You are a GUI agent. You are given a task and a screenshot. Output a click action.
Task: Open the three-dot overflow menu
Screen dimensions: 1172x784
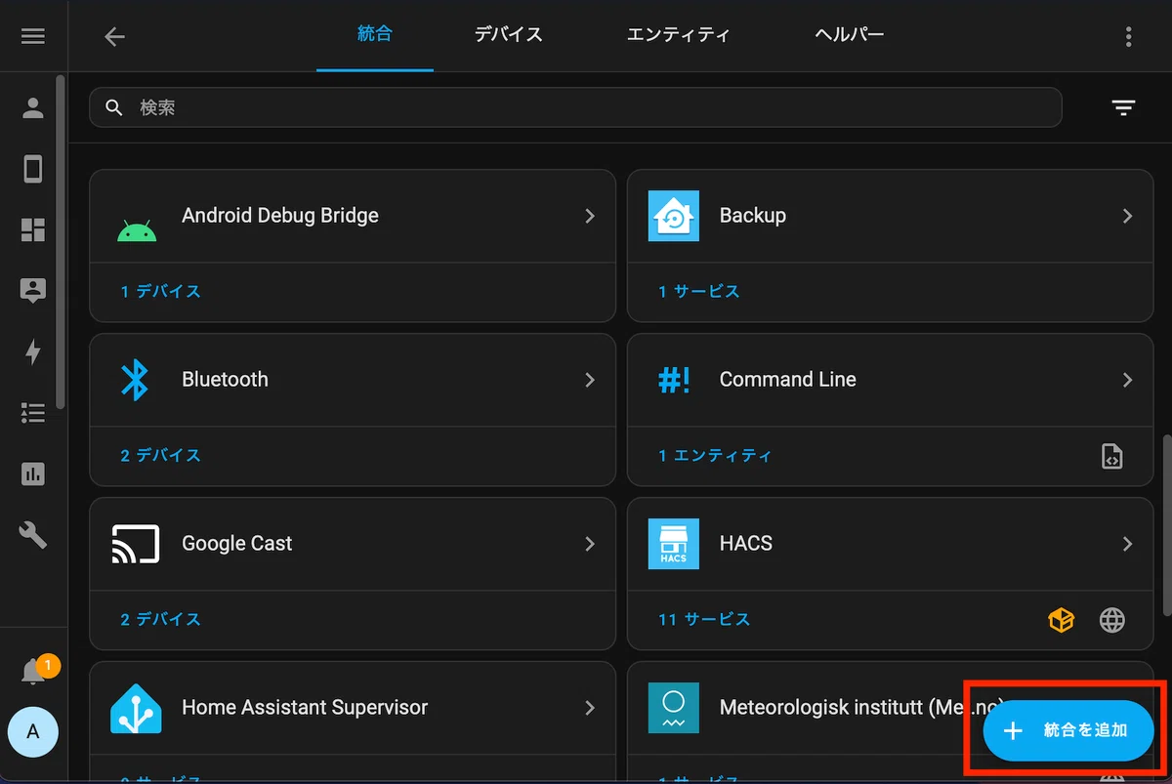click(x=1128, y=36)
